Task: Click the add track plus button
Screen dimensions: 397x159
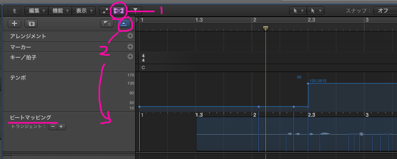Action: [x=15, y=24]
